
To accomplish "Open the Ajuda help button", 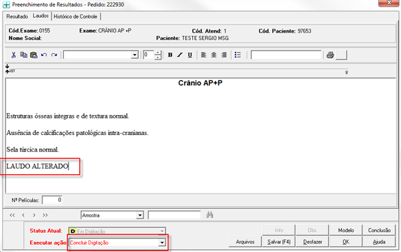I will [x=379, y=242].
